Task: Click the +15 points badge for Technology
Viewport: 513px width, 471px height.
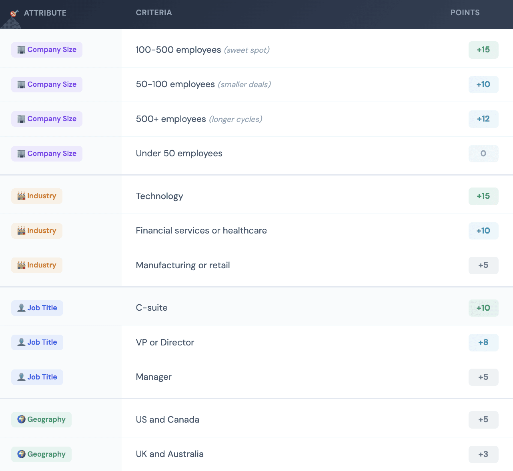Action: 483,196
